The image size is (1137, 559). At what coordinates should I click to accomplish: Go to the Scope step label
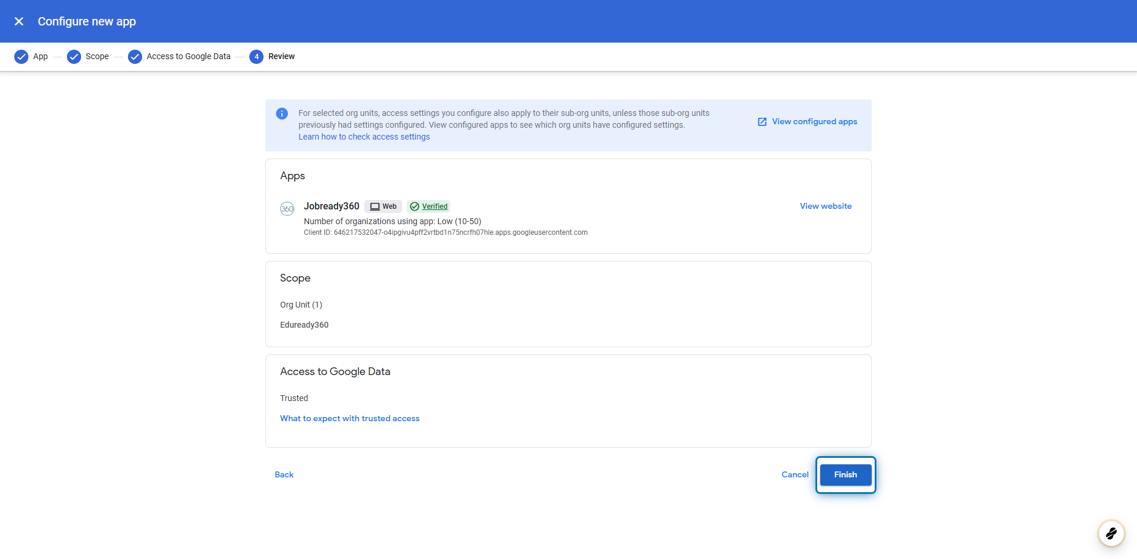tap(97, 56)
